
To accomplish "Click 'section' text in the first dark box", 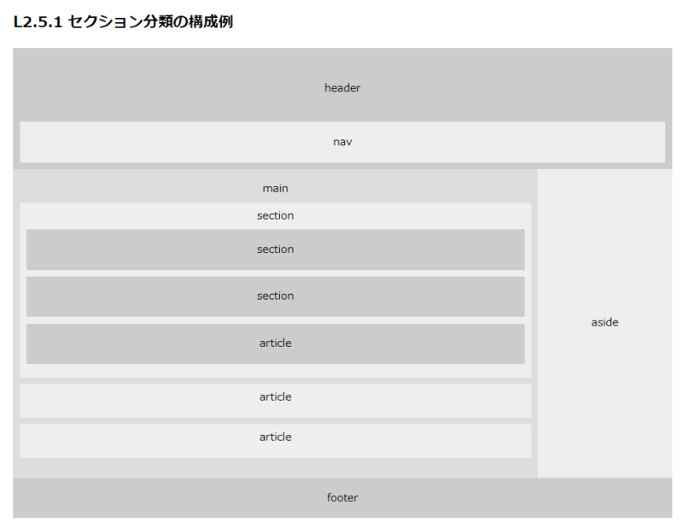I will coord(275,249).
